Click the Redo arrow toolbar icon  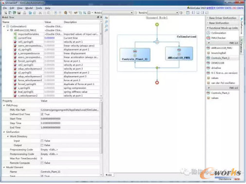(x=35, y=13)
